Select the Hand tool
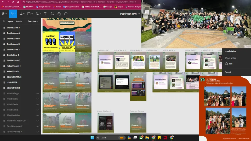The height and width of the screenshot is (141, 251). tap(59, 14)
